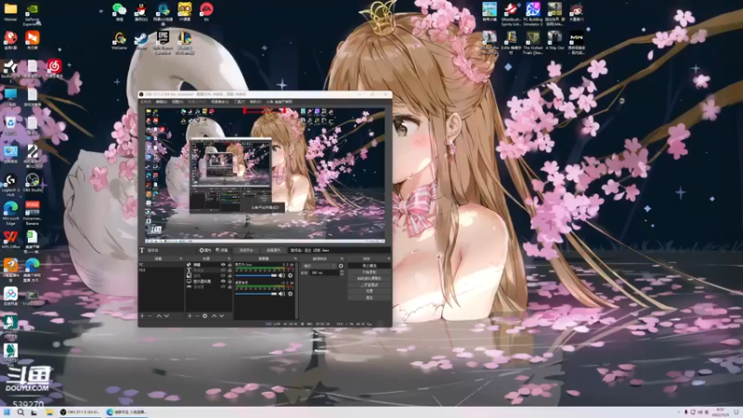Open OBS 文件(F) File menu
This screenshot has height=418, width=743.
point(146,101)
